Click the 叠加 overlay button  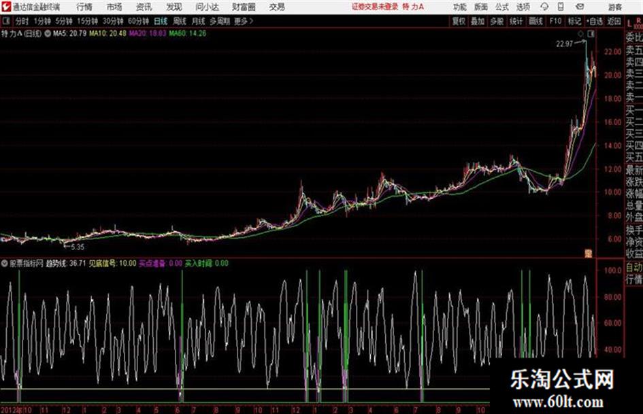(478, 21)
